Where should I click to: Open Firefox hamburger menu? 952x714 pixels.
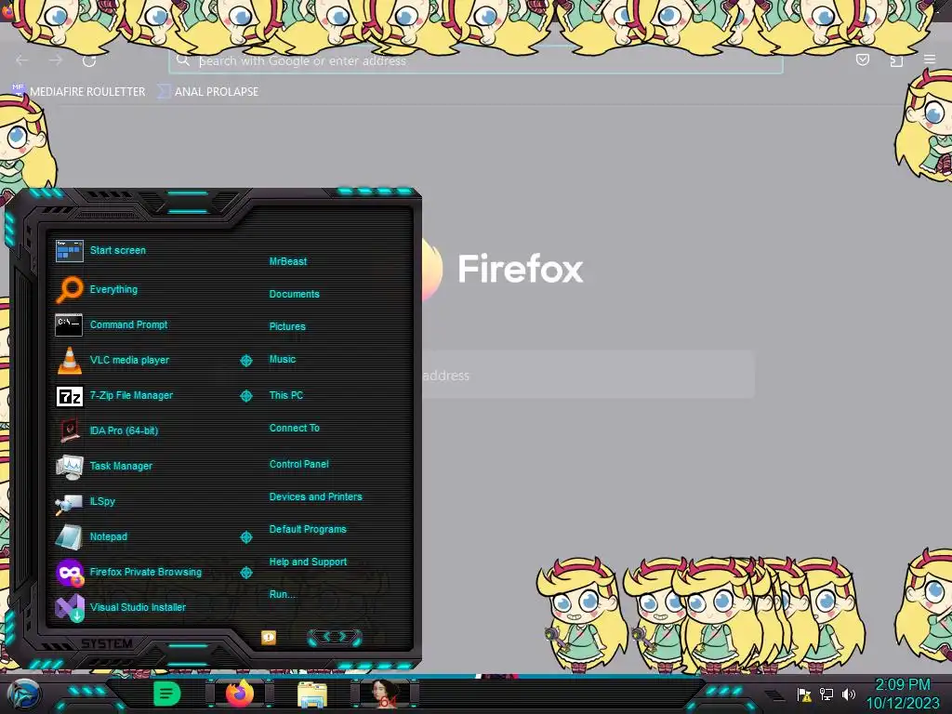(x=930, y=59)
